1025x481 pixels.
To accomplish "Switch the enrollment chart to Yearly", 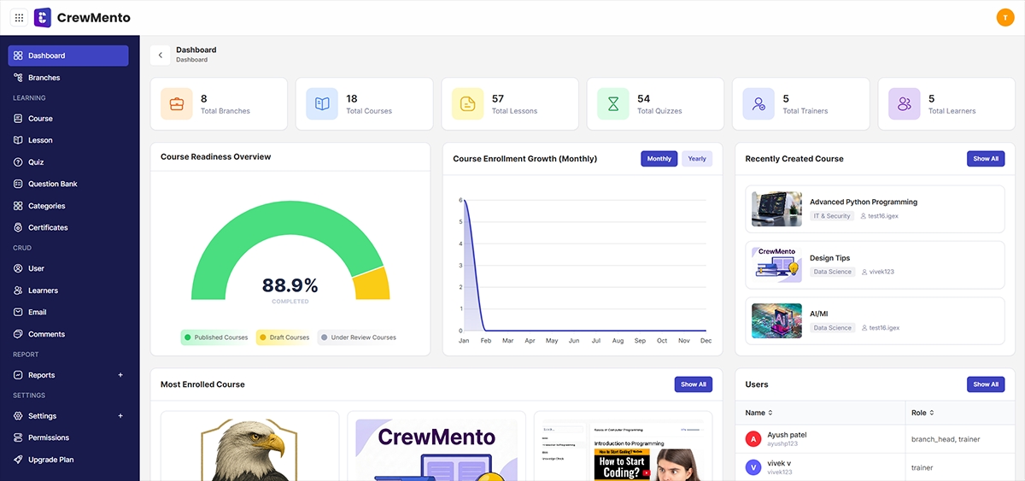I will [697, 159].
